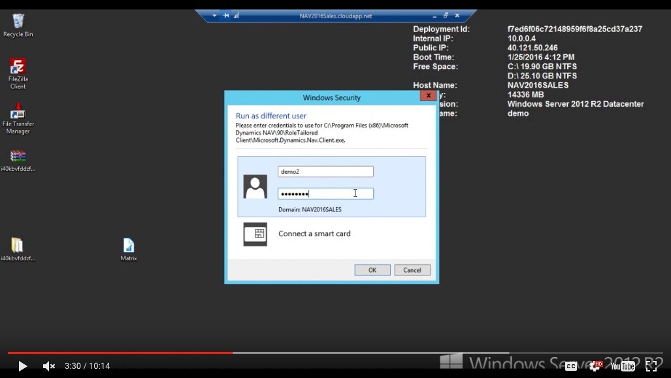Launch FileZilla Client from the desktop

18,74
